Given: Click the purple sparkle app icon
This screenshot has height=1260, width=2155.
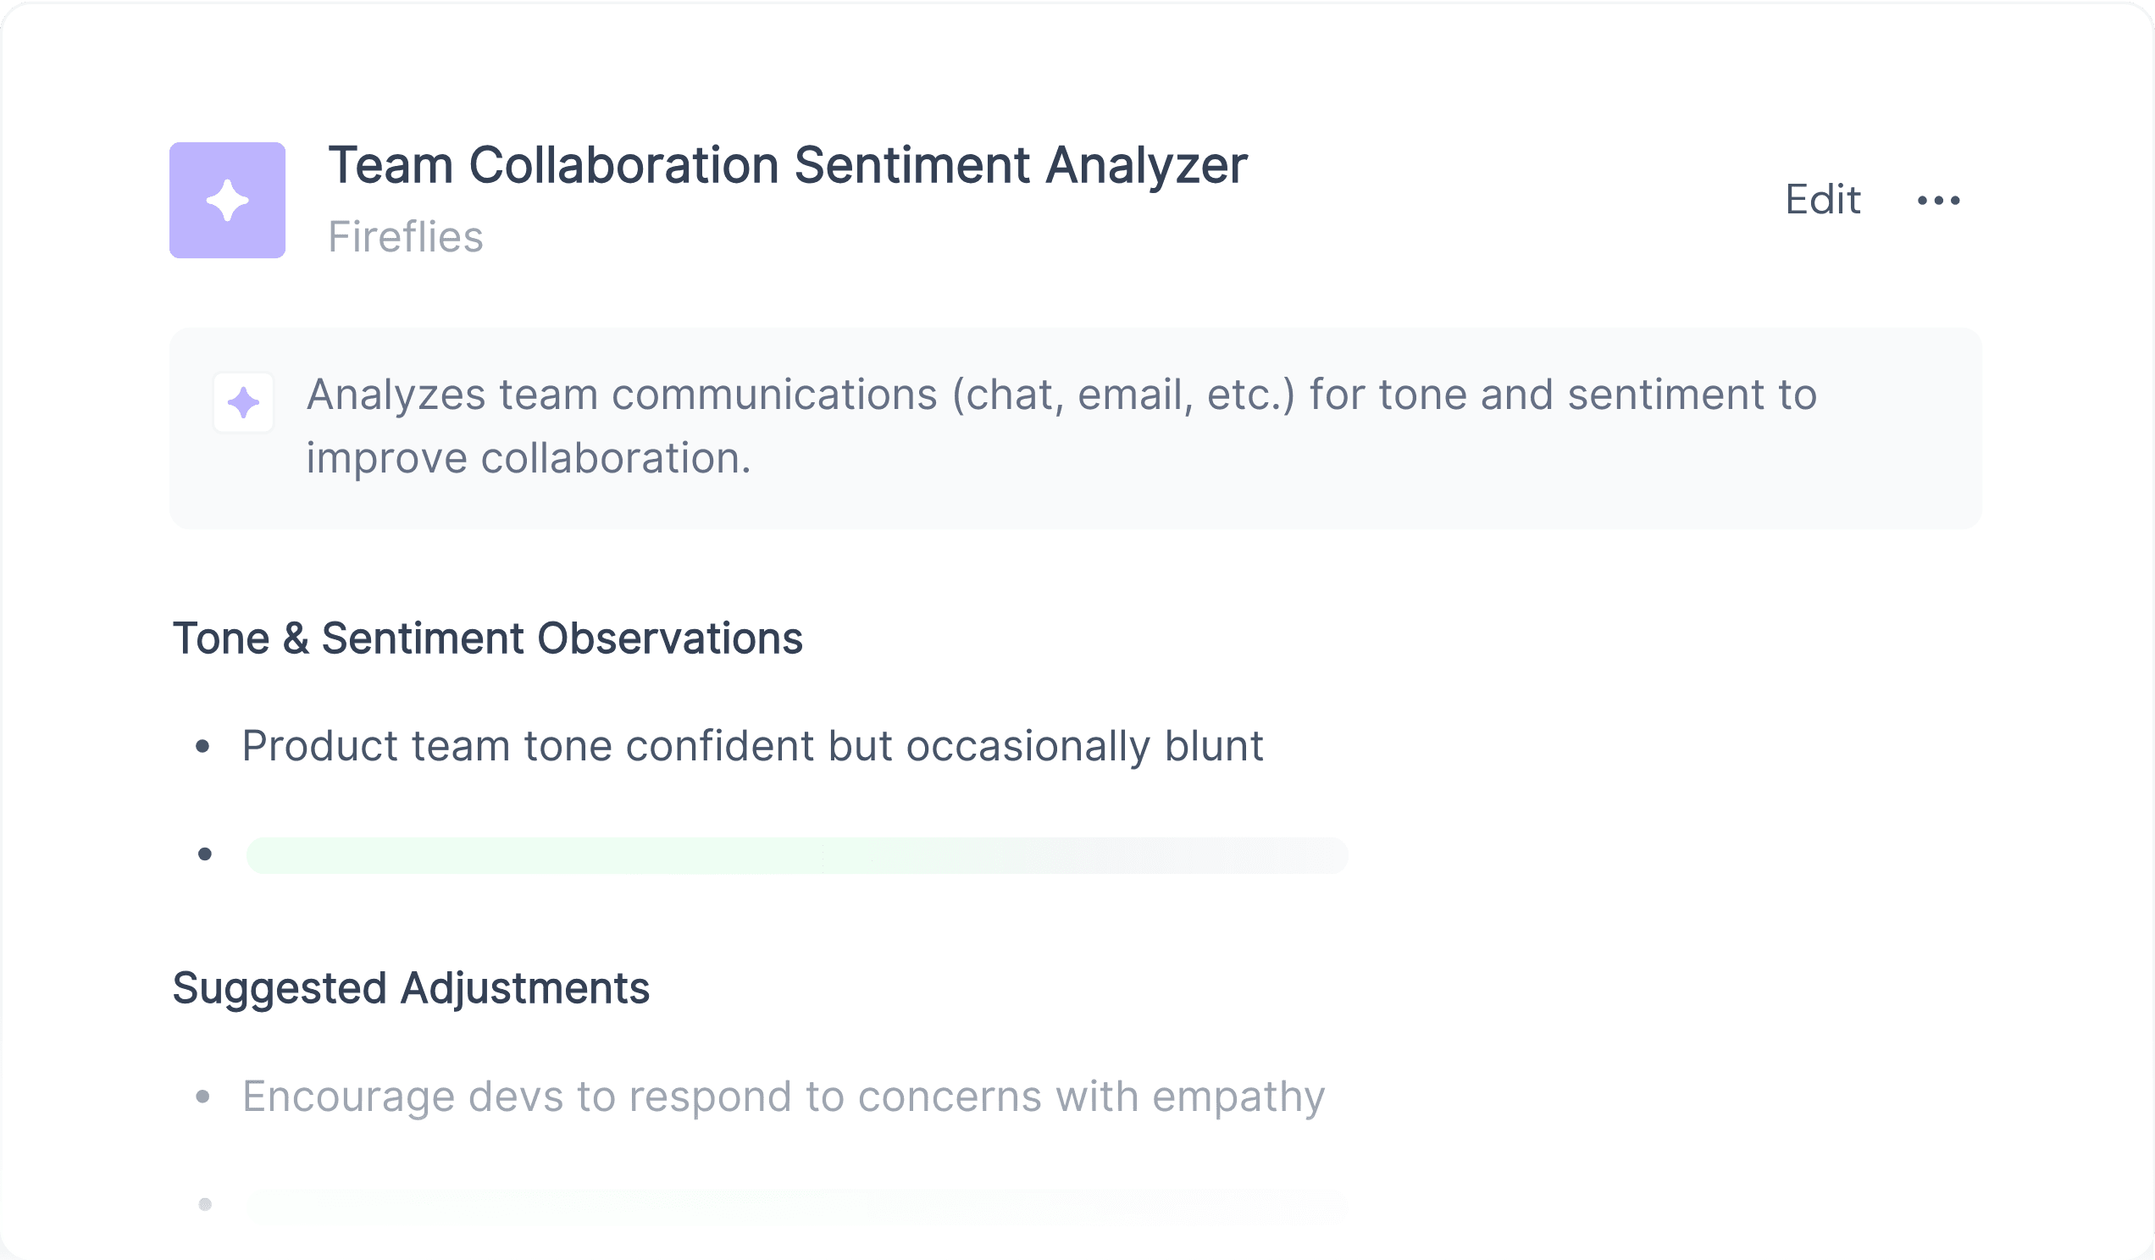Looking at the screenshot, I should [x=228, y=200].
